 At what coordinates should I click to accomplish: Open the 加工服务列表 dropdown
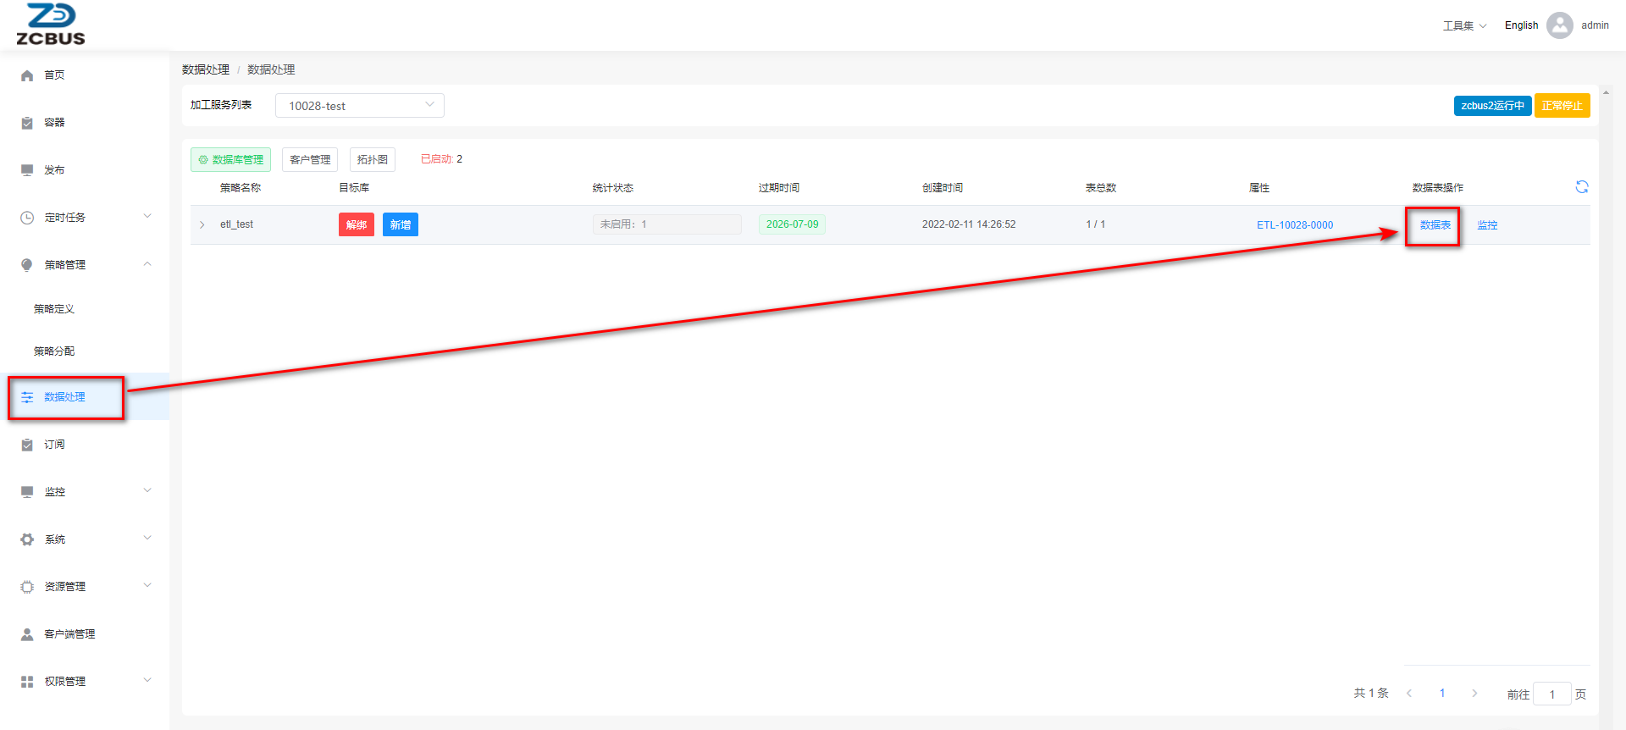(359, 106)
